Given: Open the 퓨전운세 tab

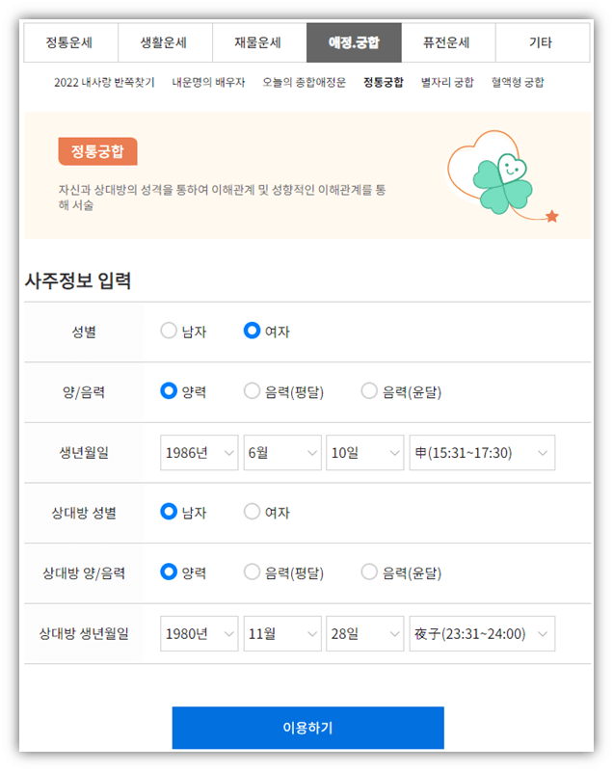Looking at the screenshot, I should click(x=449, y=42).
